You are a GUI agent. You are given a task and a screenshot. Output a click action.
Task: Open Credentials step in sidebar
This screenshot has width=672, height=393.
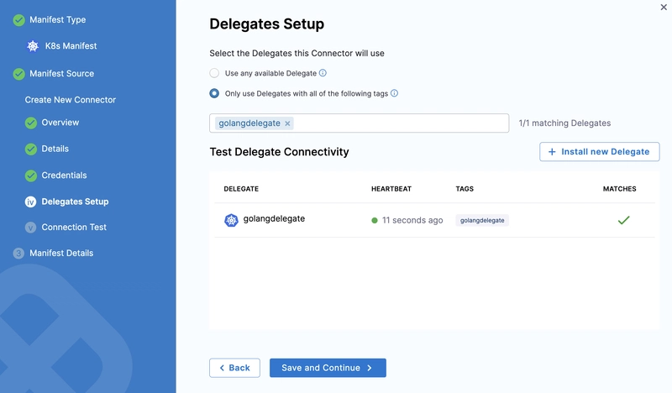pos(64,176)
